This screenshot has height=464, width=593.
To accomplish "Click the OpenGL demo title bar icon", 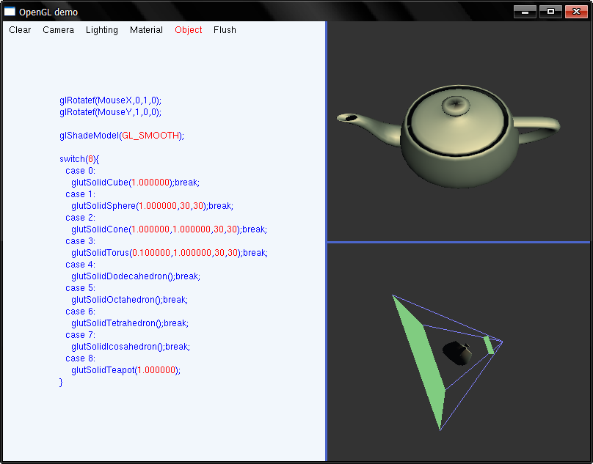I will [10, 11].
